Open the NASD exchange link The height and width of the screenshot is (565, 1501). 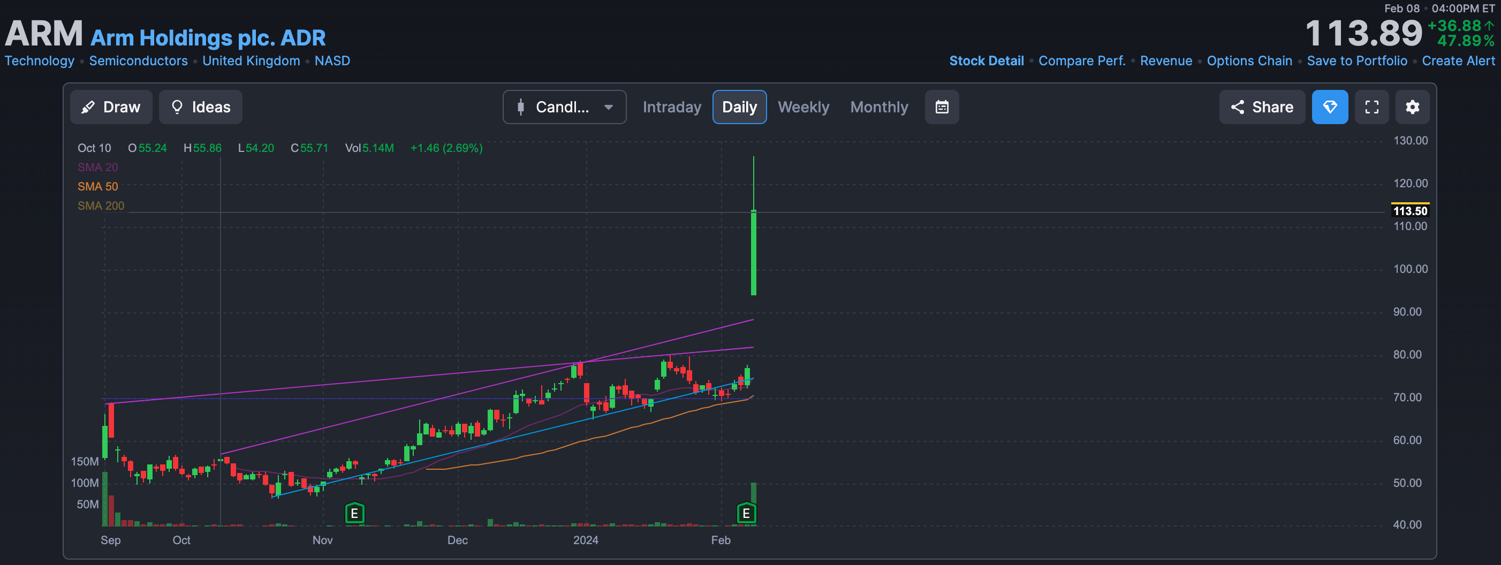(332, 60)
